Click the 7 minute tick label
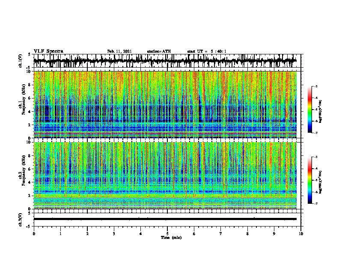The height and width of the screenshot is (262, 339). click(221, 234)
